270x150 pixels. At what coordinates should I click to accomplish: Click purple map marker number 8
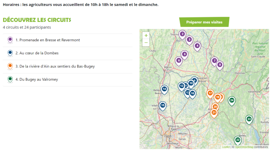220,65
